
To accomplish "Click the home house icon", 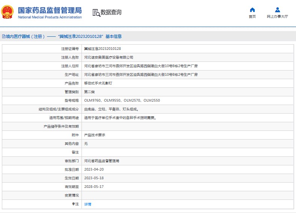I will [x=252, y=10].
